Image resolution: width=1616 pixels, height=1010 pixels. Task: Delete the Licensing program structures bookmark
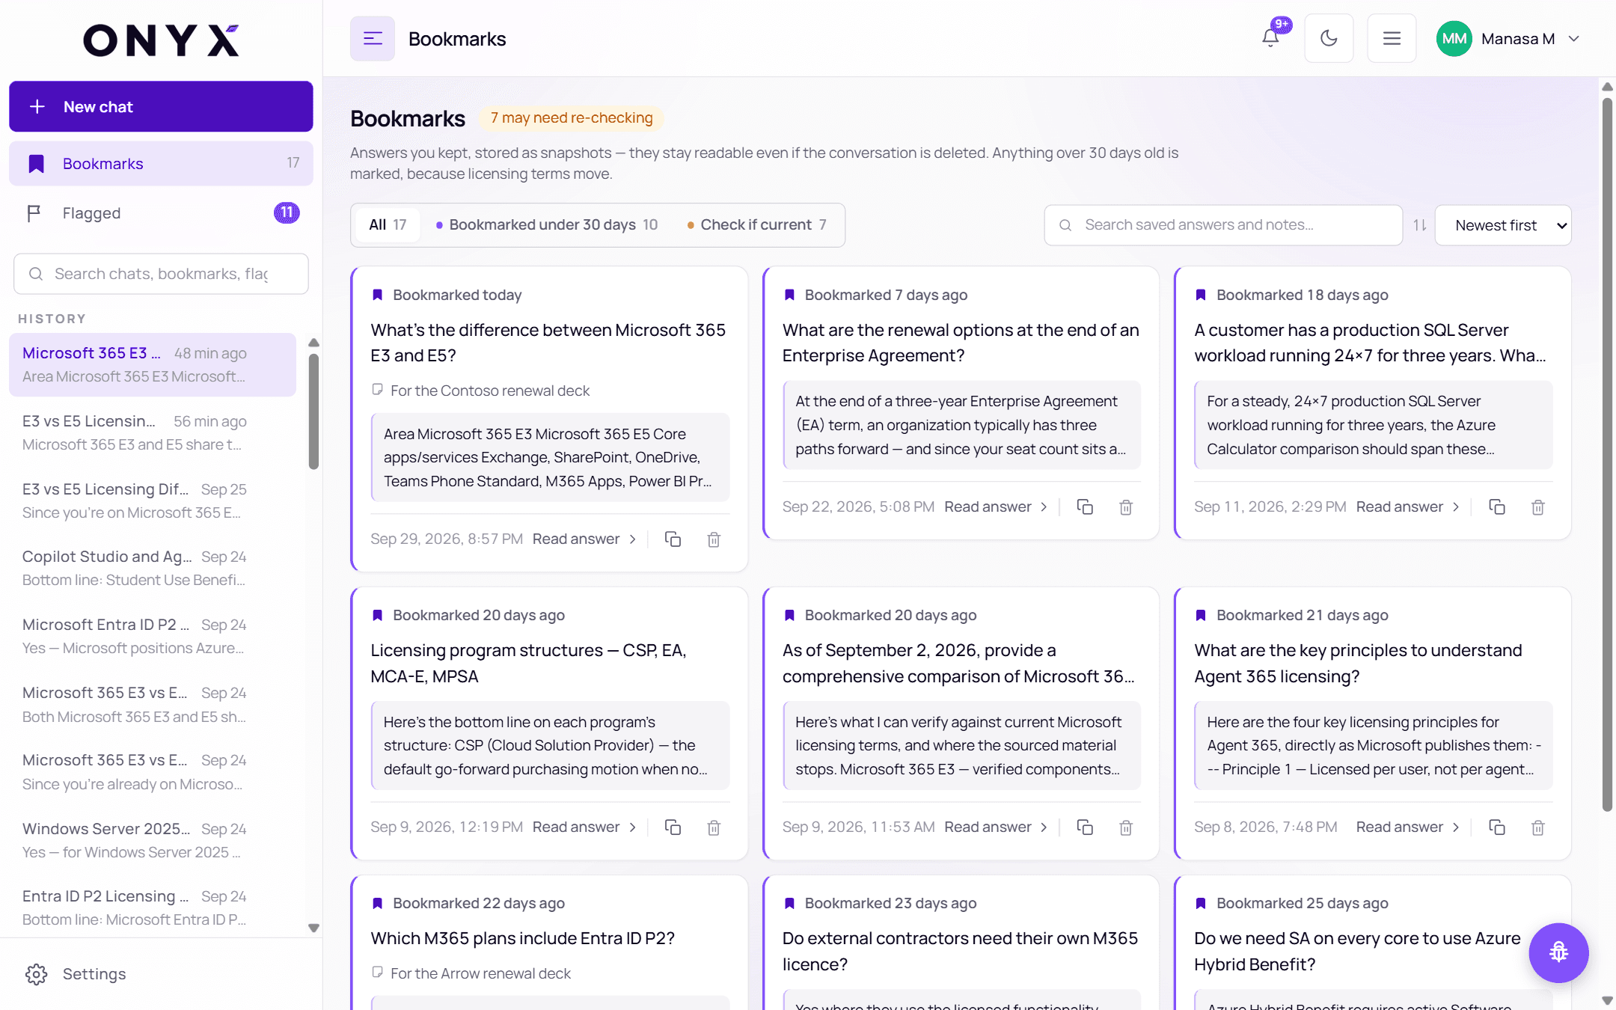click(714, 827)
